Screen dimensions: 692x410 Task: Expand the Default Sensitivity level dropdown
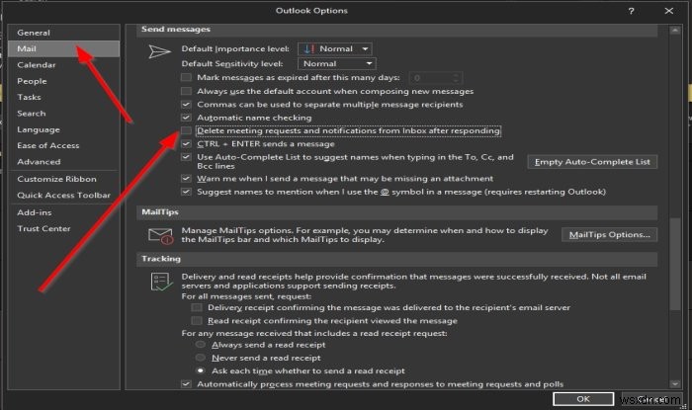click(x=337, y=64)
